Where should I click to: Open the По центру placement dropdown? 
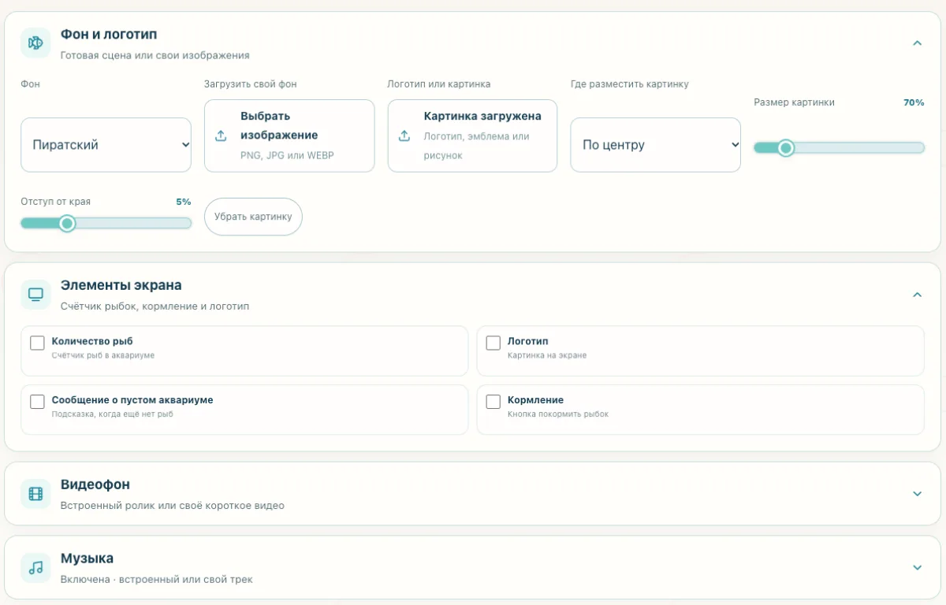[x=655, y=145]
